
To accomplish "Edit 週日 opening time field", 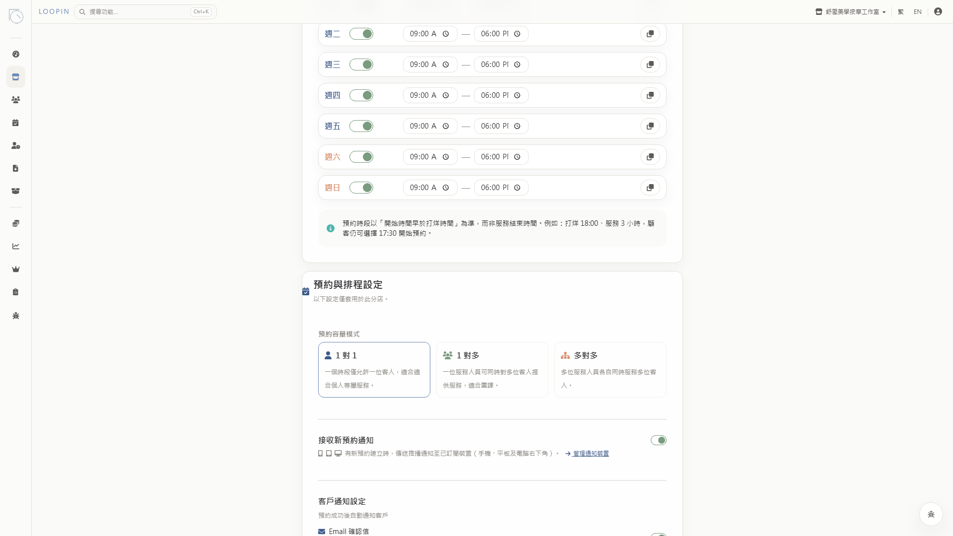I will 430,188.
